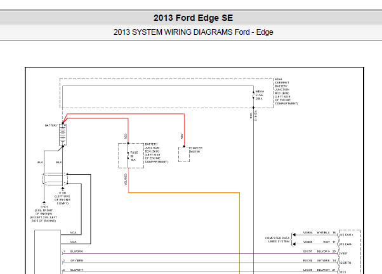Viewport: 382px width, 274px height.
Task: Click the BLK label on the G101 wire
Action: 40,162
